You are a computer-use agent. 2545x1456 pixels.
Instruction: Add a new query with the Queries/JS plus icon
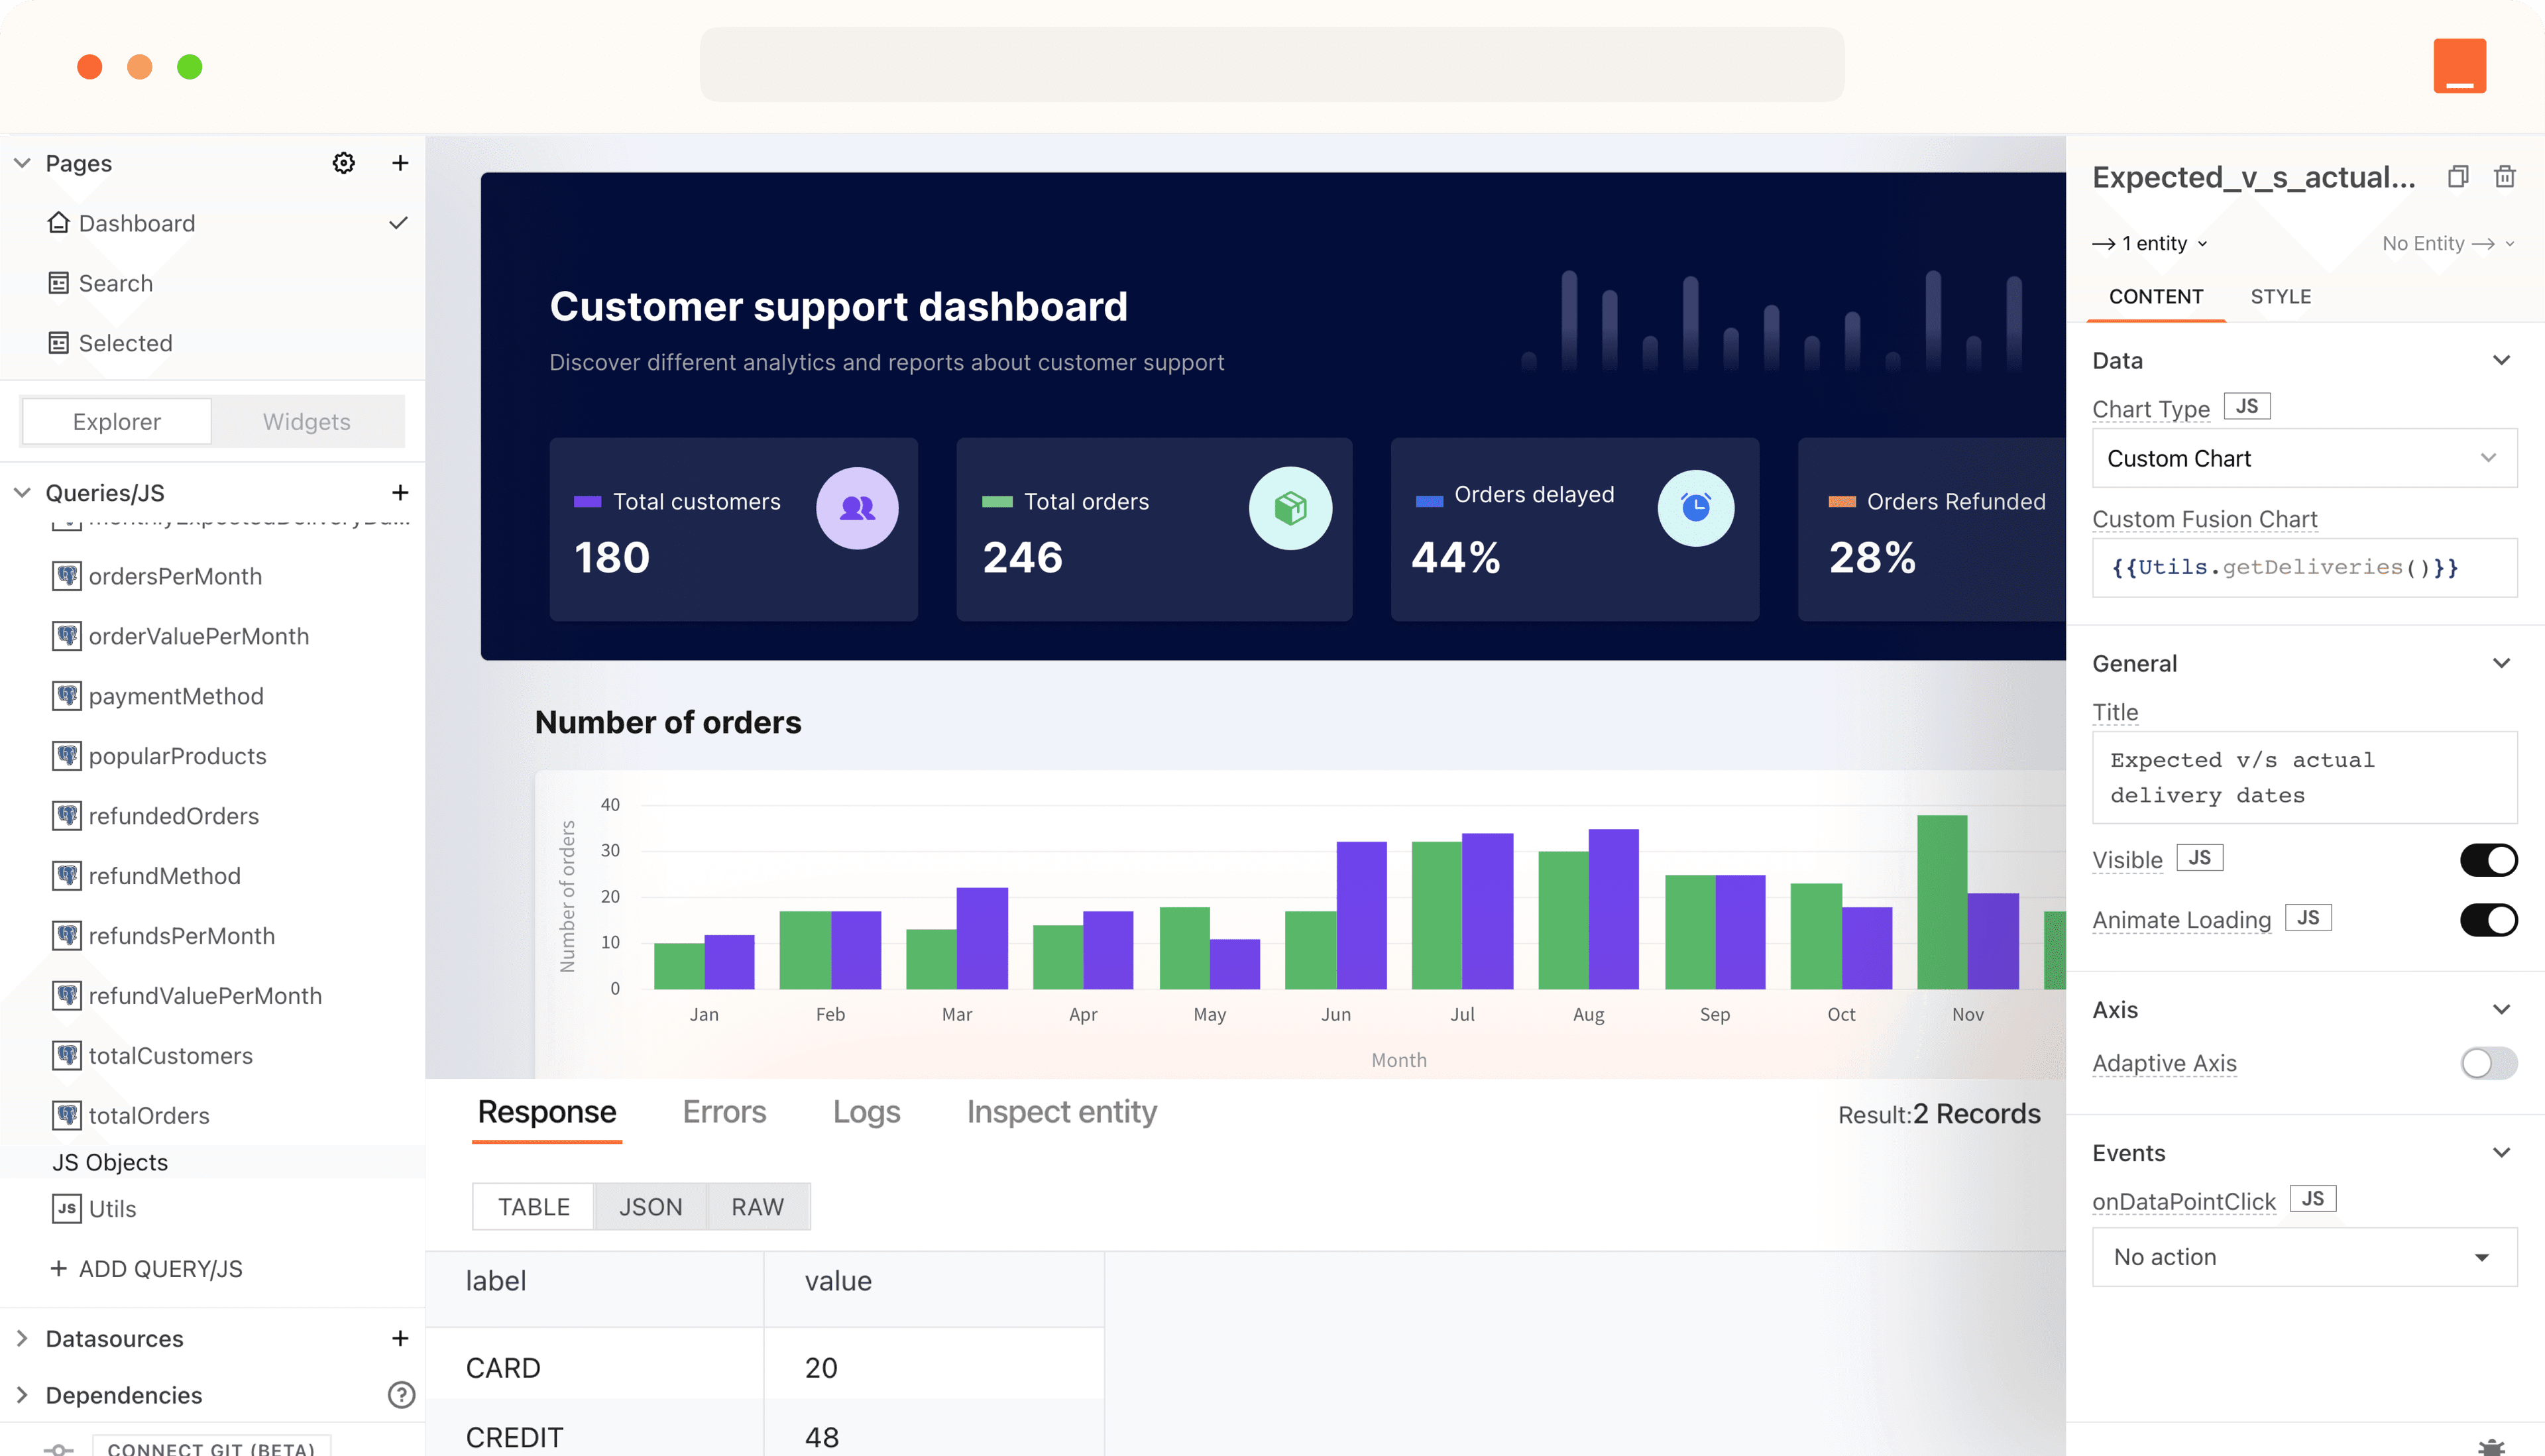[x=400, y=492]
